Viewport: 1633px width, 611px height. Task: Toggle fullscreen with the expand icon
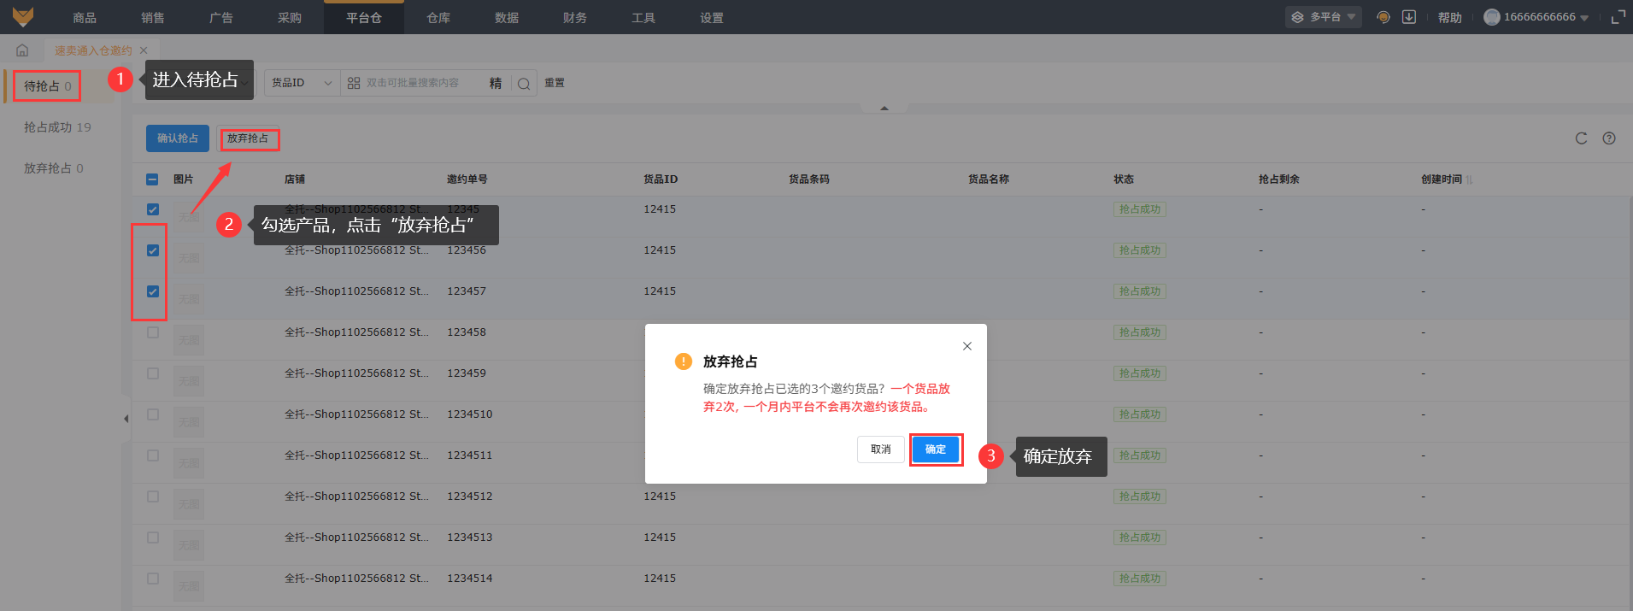coord(1618,17)
